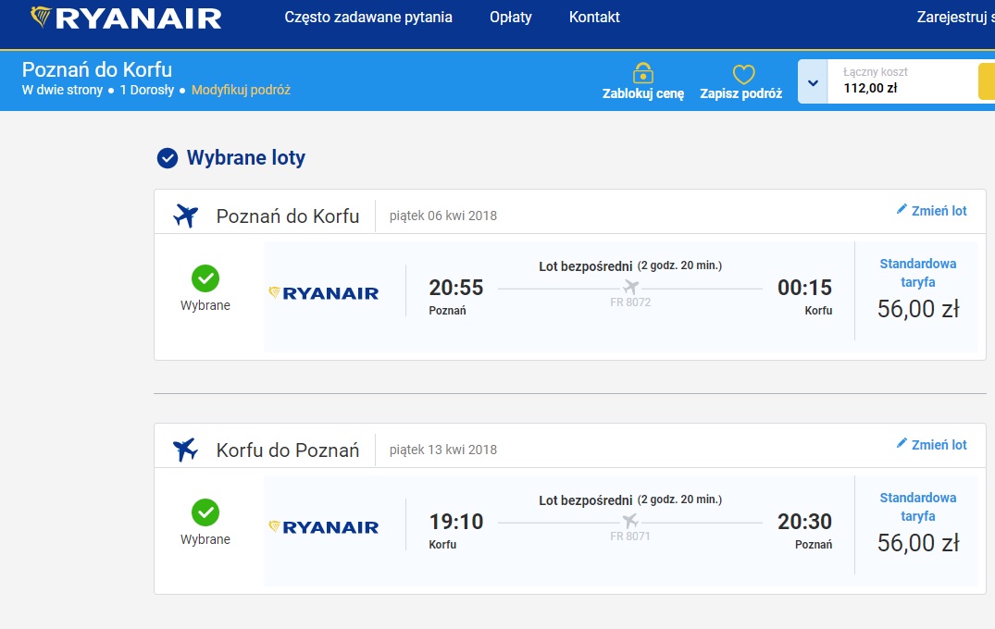Toggle the green Wybrane check for flight FR 8072
The width and height of the screenshot is (995, 629).
pos(205,277)
